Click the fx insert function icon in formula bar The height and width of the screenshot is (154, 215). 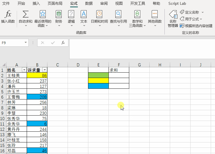point(63,43)
